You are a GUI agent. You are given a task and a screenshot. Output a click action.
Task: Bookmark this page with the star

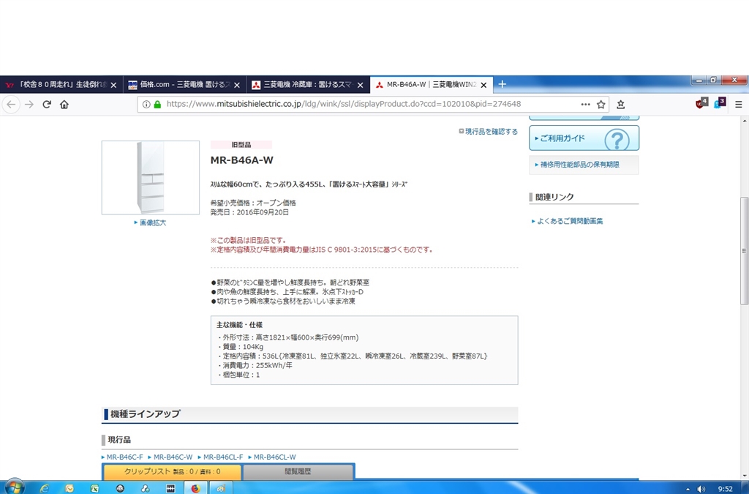(601, 104)
